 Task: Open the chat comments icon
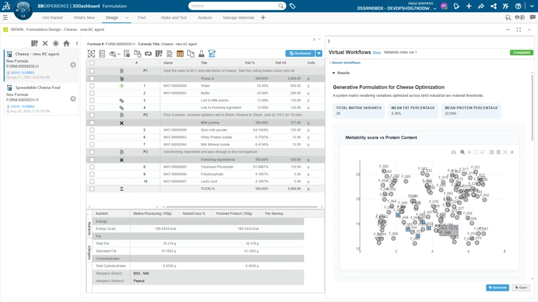click(532, 17)
